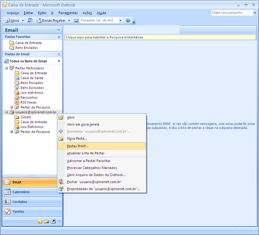Click the Caixa de Entrada folder icon under Pastas Particulares
The image size is (259, 235).
pos(17,73)
